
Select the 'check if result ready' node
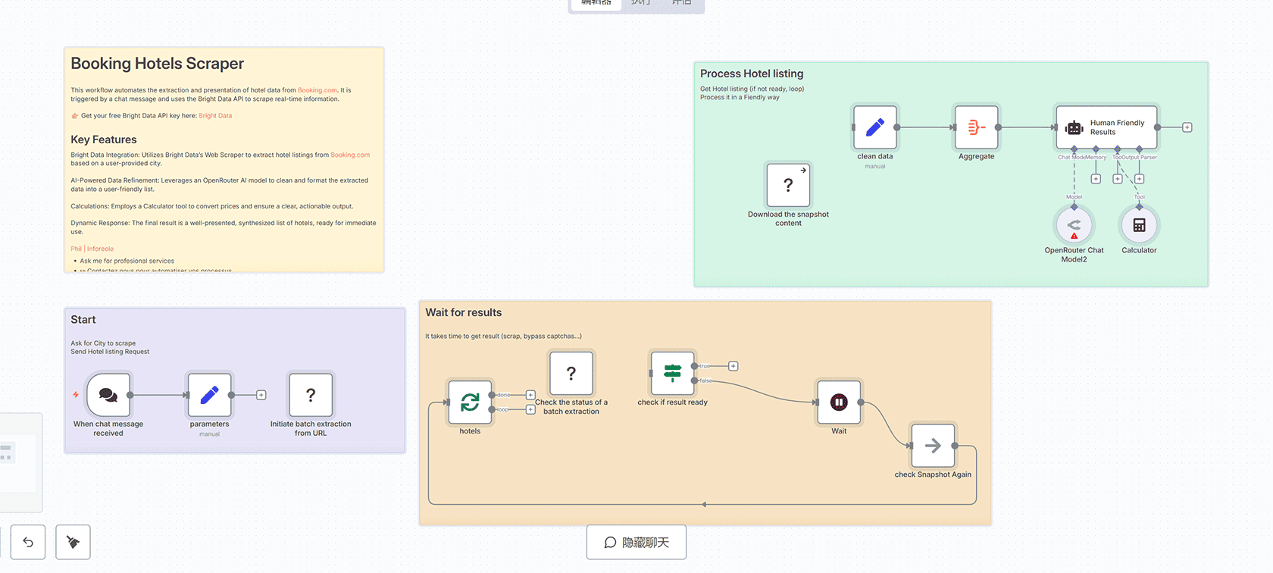(x=672, y=373)
